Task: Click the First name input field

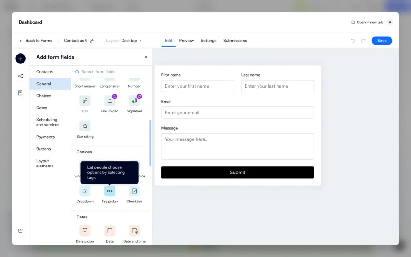Action: pyautogui.click(x=197, y=86)
